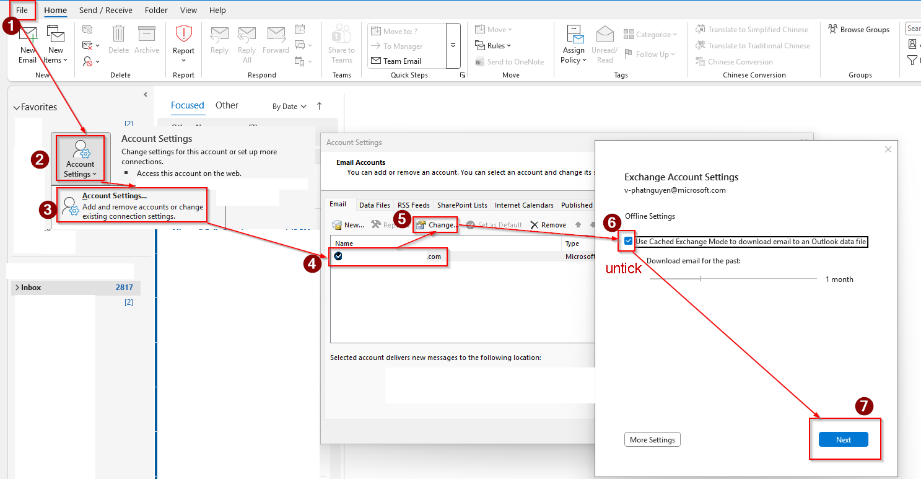Viewport: 921px width, 479px height.
Task: Send the message to OneNote
Action: click(510, 62)
